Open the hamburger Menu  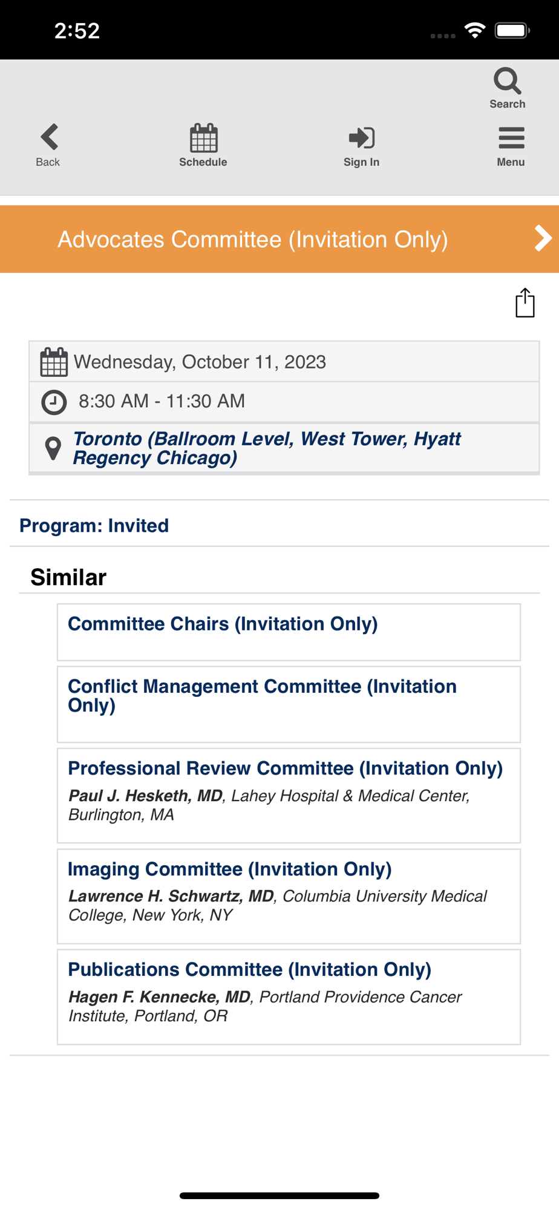[x=511, y=139]
